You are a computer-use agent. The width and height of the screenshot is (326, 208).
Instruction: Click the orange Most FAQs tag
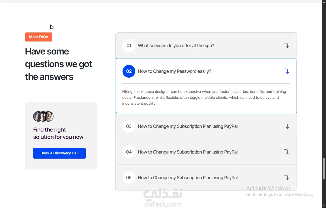(x=38, y=37)
